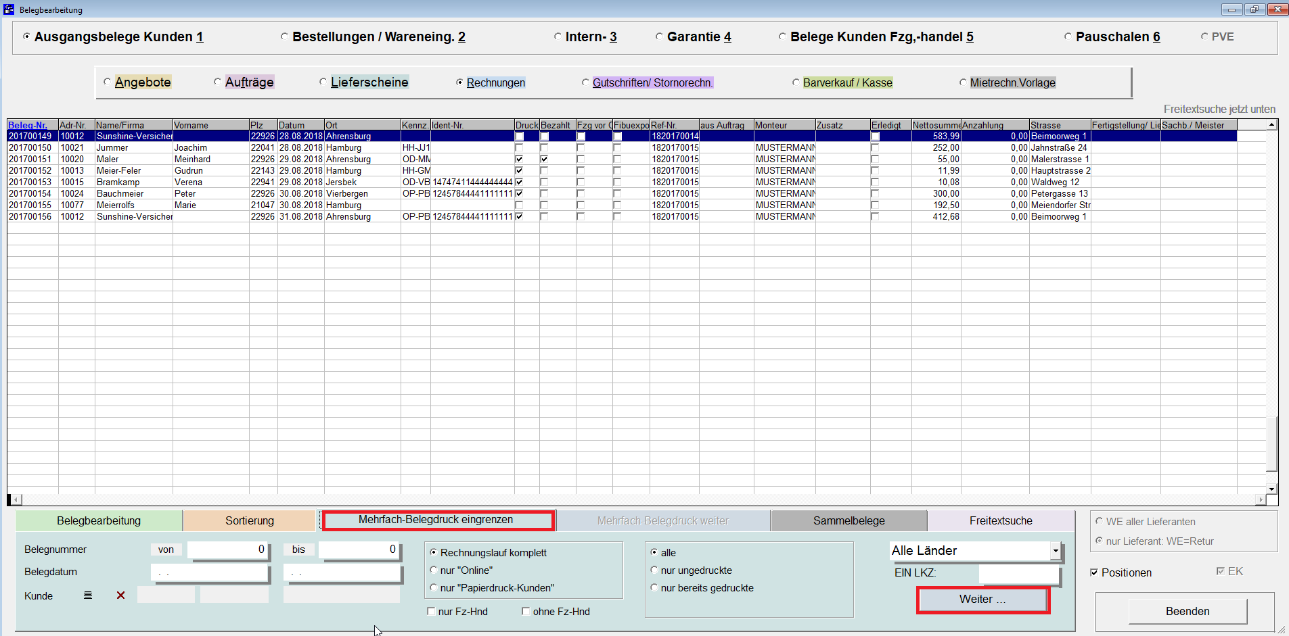
Task: Click the Bauchmeier name cell
Action: click(133, 193)
